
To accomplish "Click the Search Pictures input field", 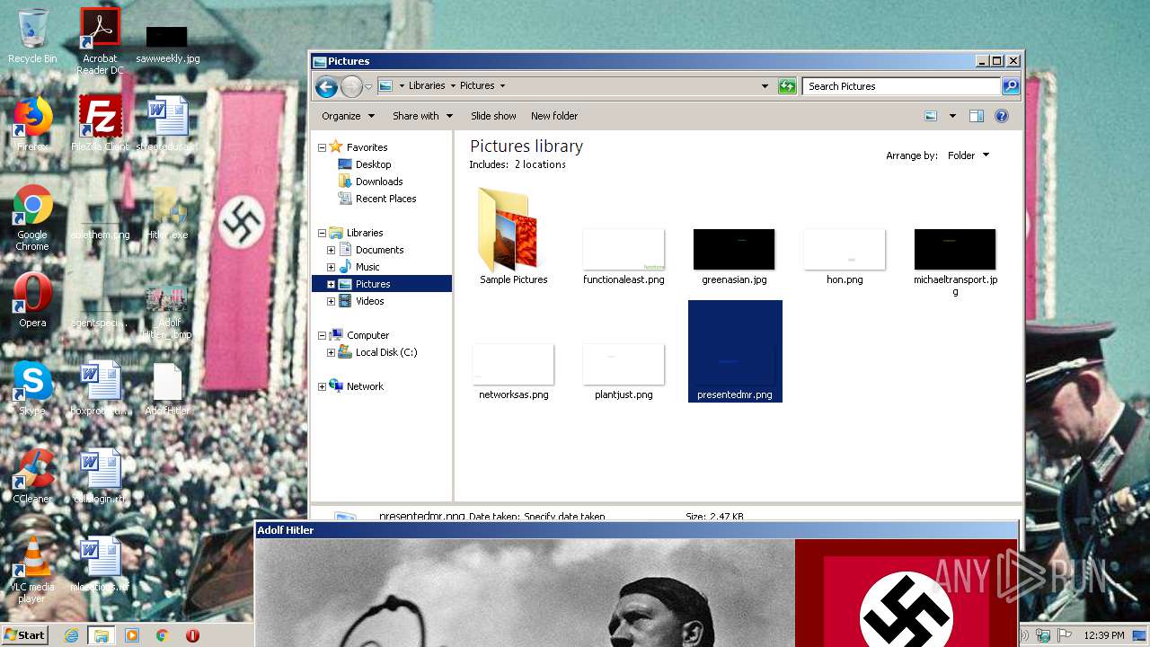I will [901, 86].
